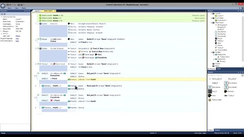Select Turel_e1_Base object in Objects panel
This screenshot has height=137, width=244.
[215, 100]
